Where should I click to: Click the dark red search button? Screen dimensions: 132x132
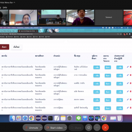[x=4, y=47]
